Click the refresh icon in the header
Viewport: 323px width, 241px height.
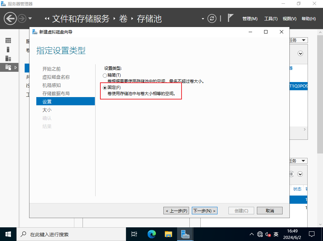tap(212, 18)
